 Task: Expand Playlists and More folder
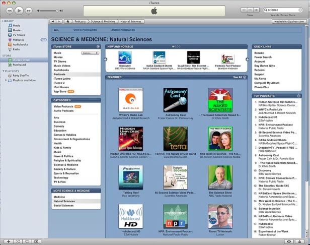(x=6, y=80)
